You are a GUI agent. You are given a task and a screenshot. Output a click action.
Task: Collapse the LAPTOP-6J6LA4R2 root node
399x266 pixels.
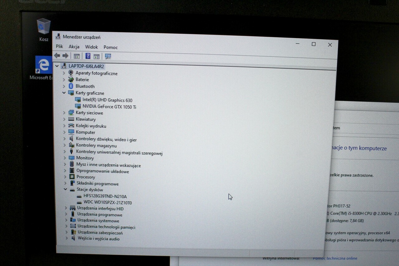(57, 66)
